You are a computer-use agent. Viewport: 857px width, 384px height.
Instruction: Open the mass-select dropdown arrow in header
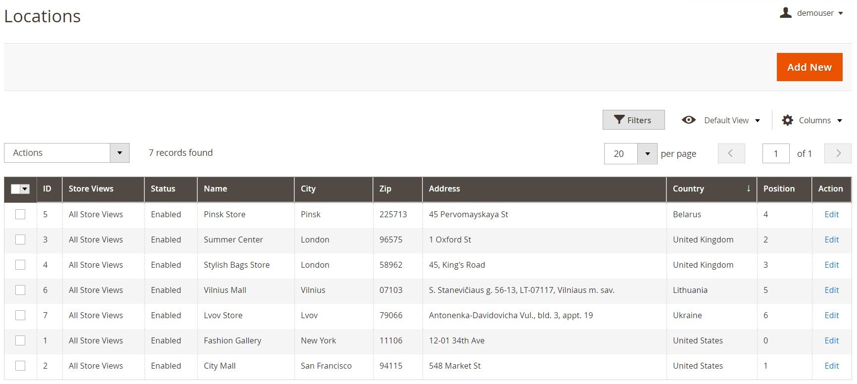25,189
